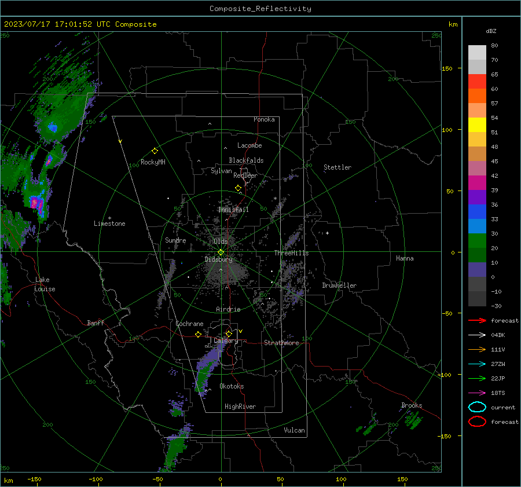Click the -100 label on bottom km axis
Viewport: 521px width, 487px height.
click(x=96, y=479)
